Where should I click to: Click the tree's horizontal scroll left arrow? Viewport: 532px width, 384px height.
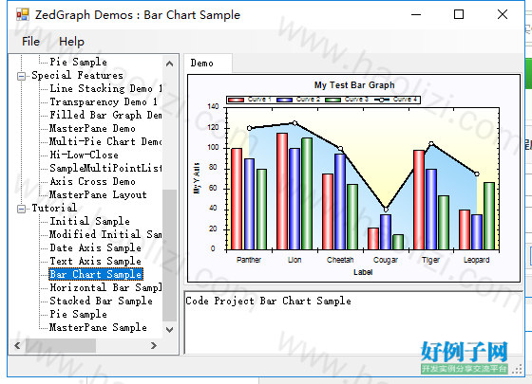[17, 346]
